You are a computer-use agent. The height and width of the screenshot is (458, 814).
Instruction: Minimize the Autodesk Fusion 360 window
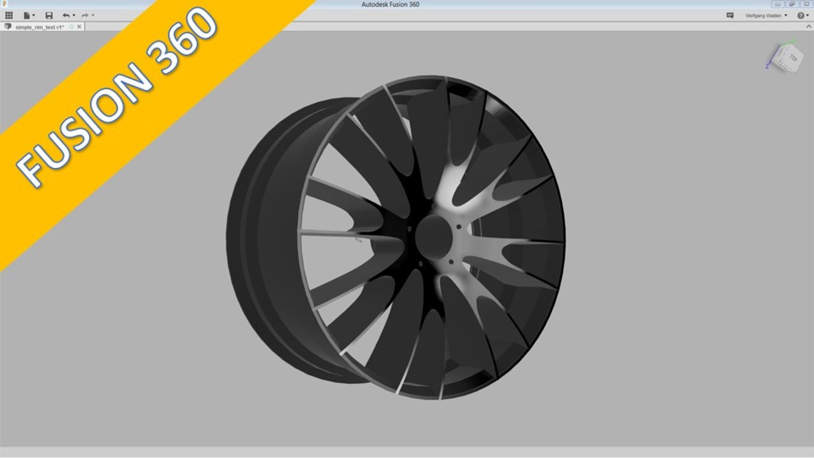777,4
